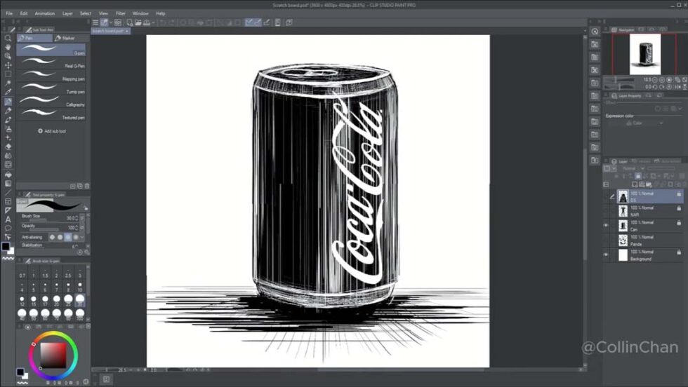Click the Navigator can thumbnail preview
This screenshot has width=688, height=387.
click(x=645, y=55)
